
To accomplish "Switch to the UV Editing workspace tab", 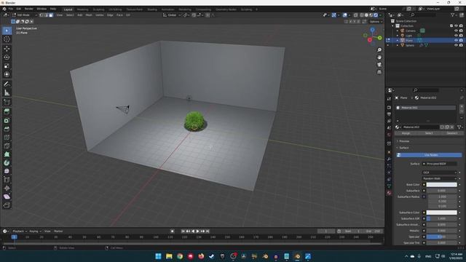I will (115, 9).
